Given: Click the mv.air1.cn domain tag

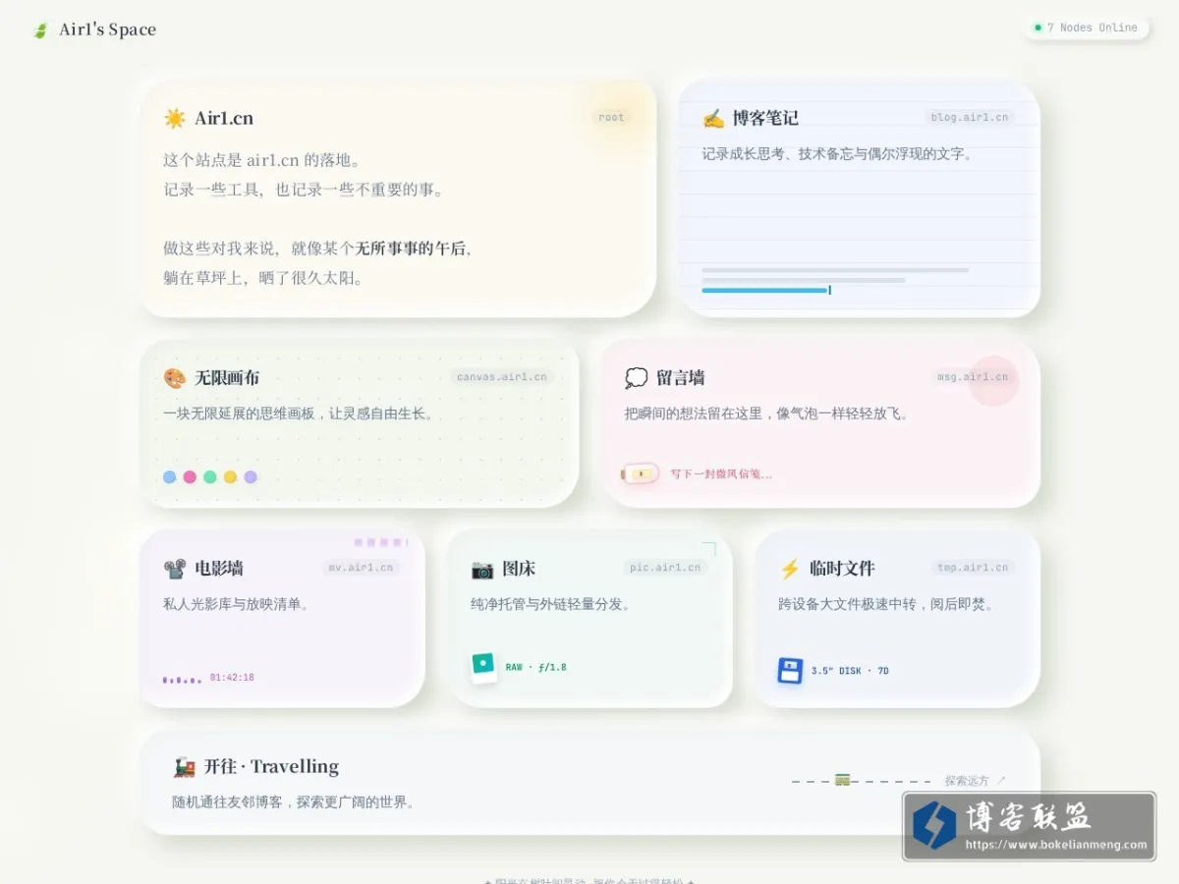Looking at the screenshot, I should point(361,567).
